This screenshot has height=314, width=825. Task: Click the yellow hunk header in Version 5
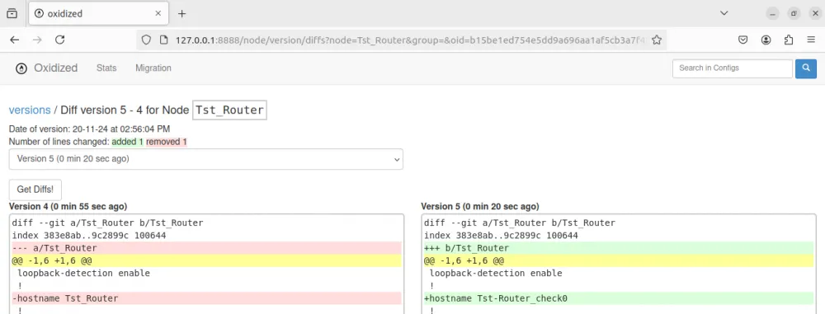click(618, 260)
